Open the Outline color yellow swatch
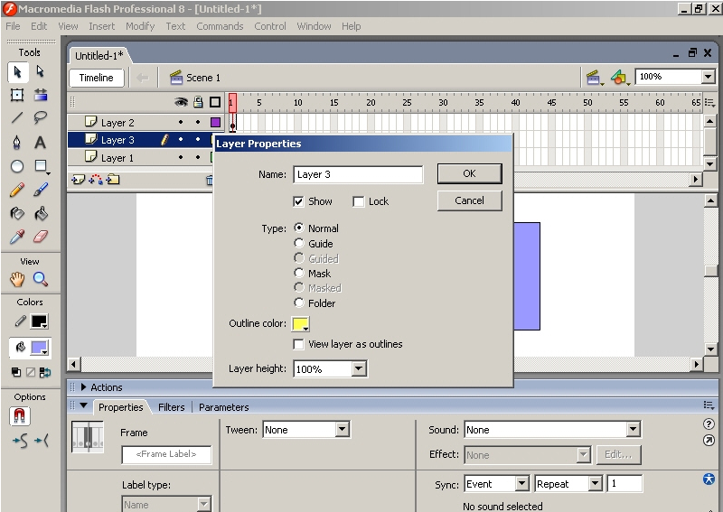Viewport: 723px width, 512px height. (301, 324)
